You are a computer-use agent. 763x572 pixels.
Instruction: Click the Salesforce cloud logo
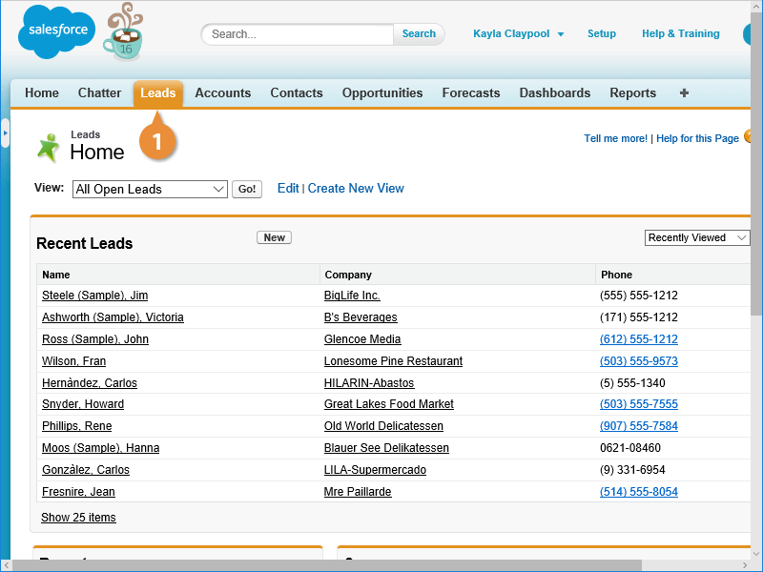click(56, 32)
